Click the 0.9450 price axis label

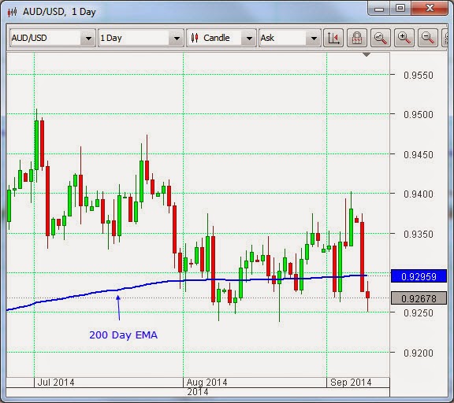(419, 154)
